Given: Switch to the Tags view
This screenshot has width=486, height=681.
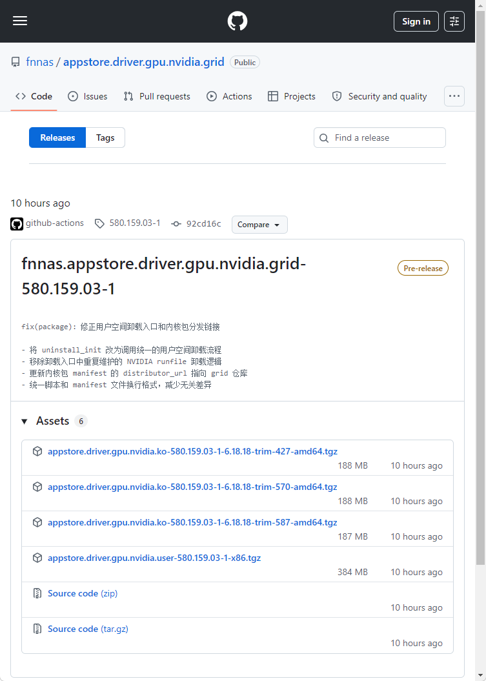Looking at the screenshot, I should point(105,137).
